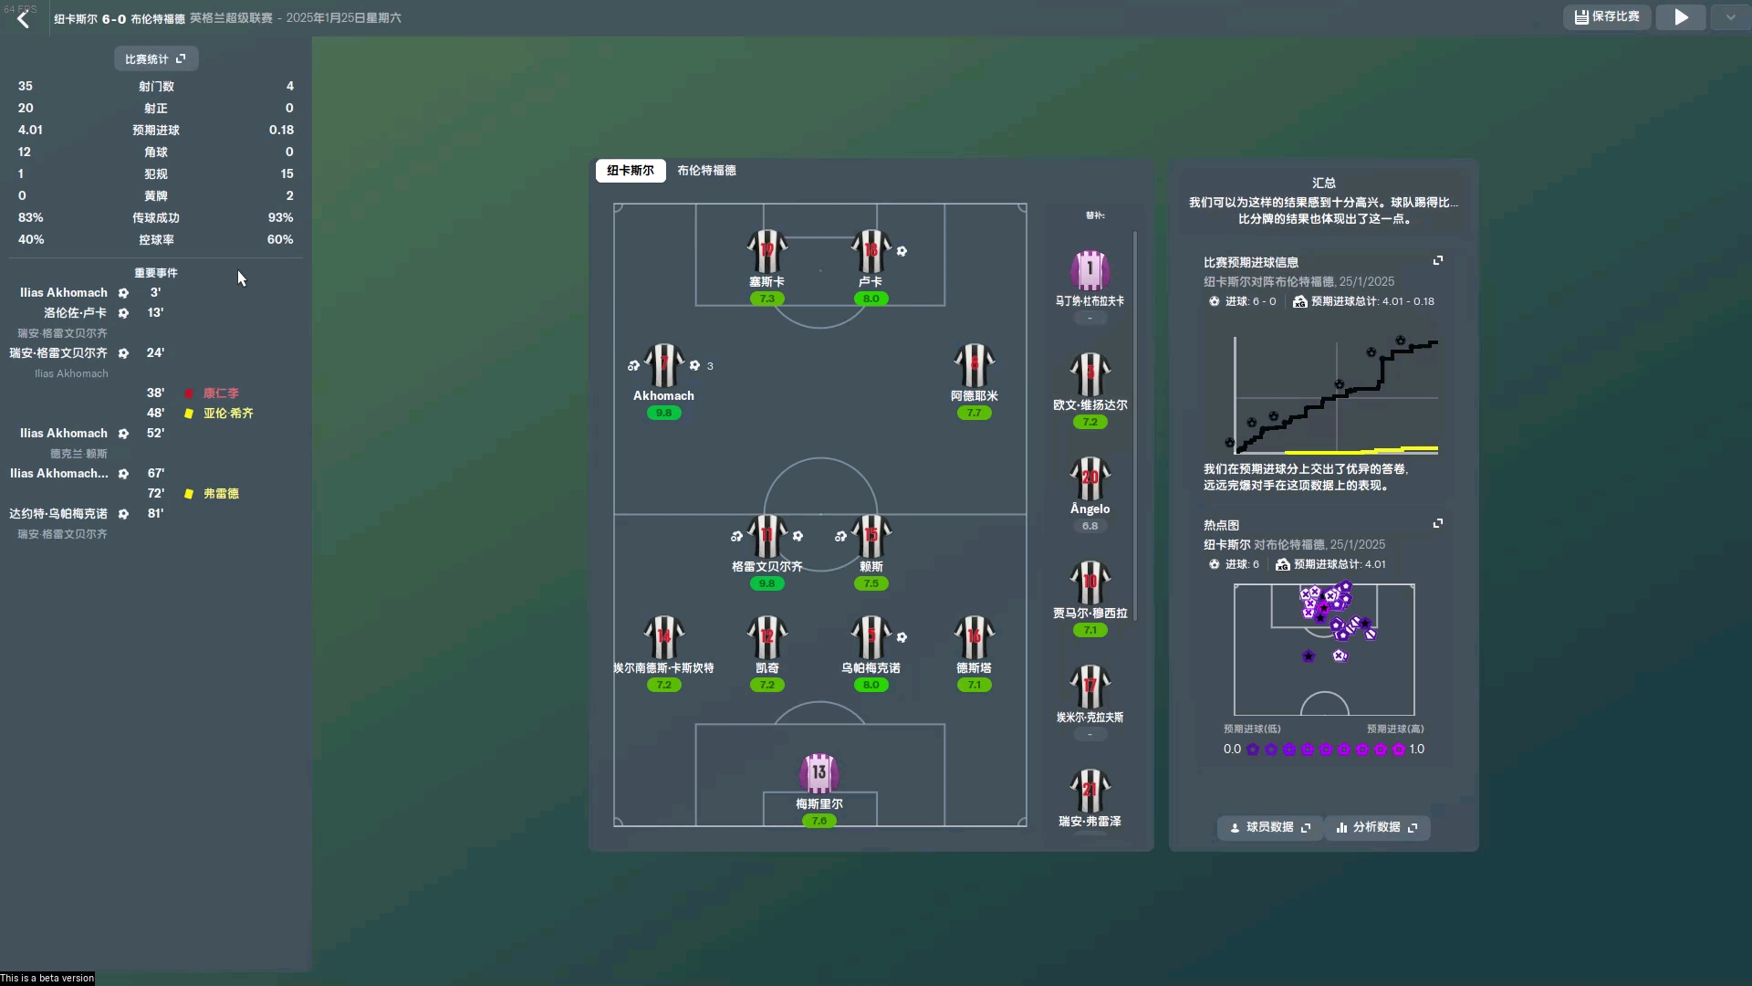Switch to 布伦特福德 team tab
This screenshot has height=986, width=1752.
click(706, 171)
